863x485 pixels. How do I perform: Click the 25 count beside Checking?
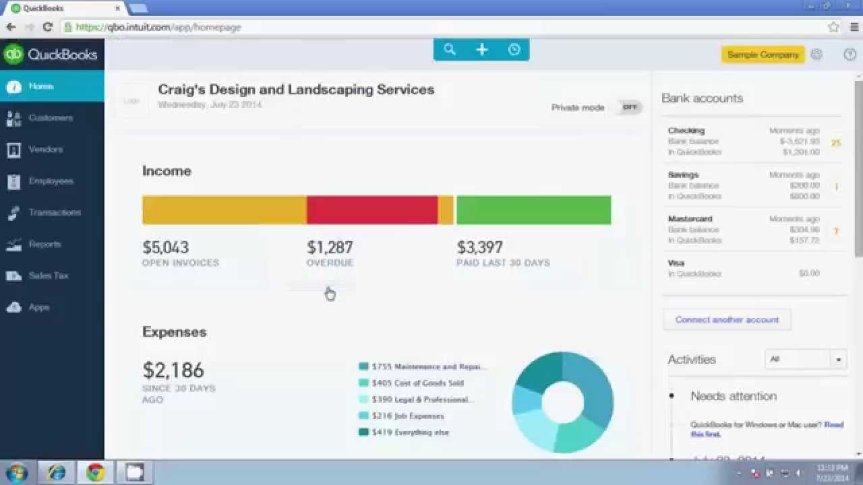[836, 143]
